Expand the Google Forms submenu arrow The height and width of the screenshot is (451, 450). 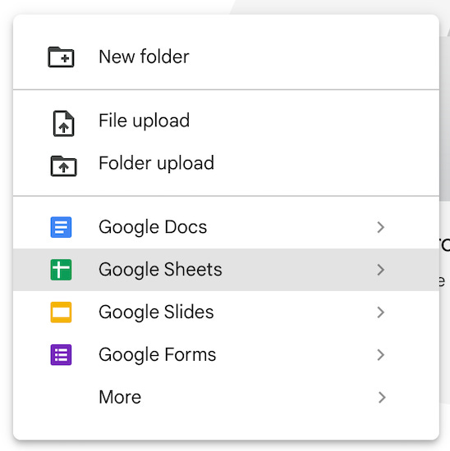tap(381, 354)
